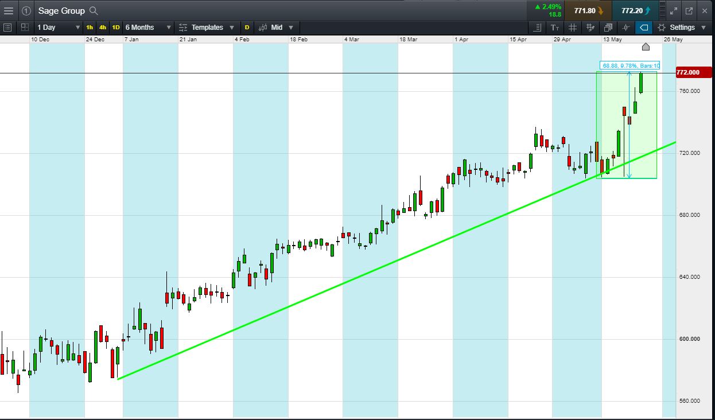Select the 4h timeframe shortcut
Screen dimensions: 715x420
click(x=102, y=28)
